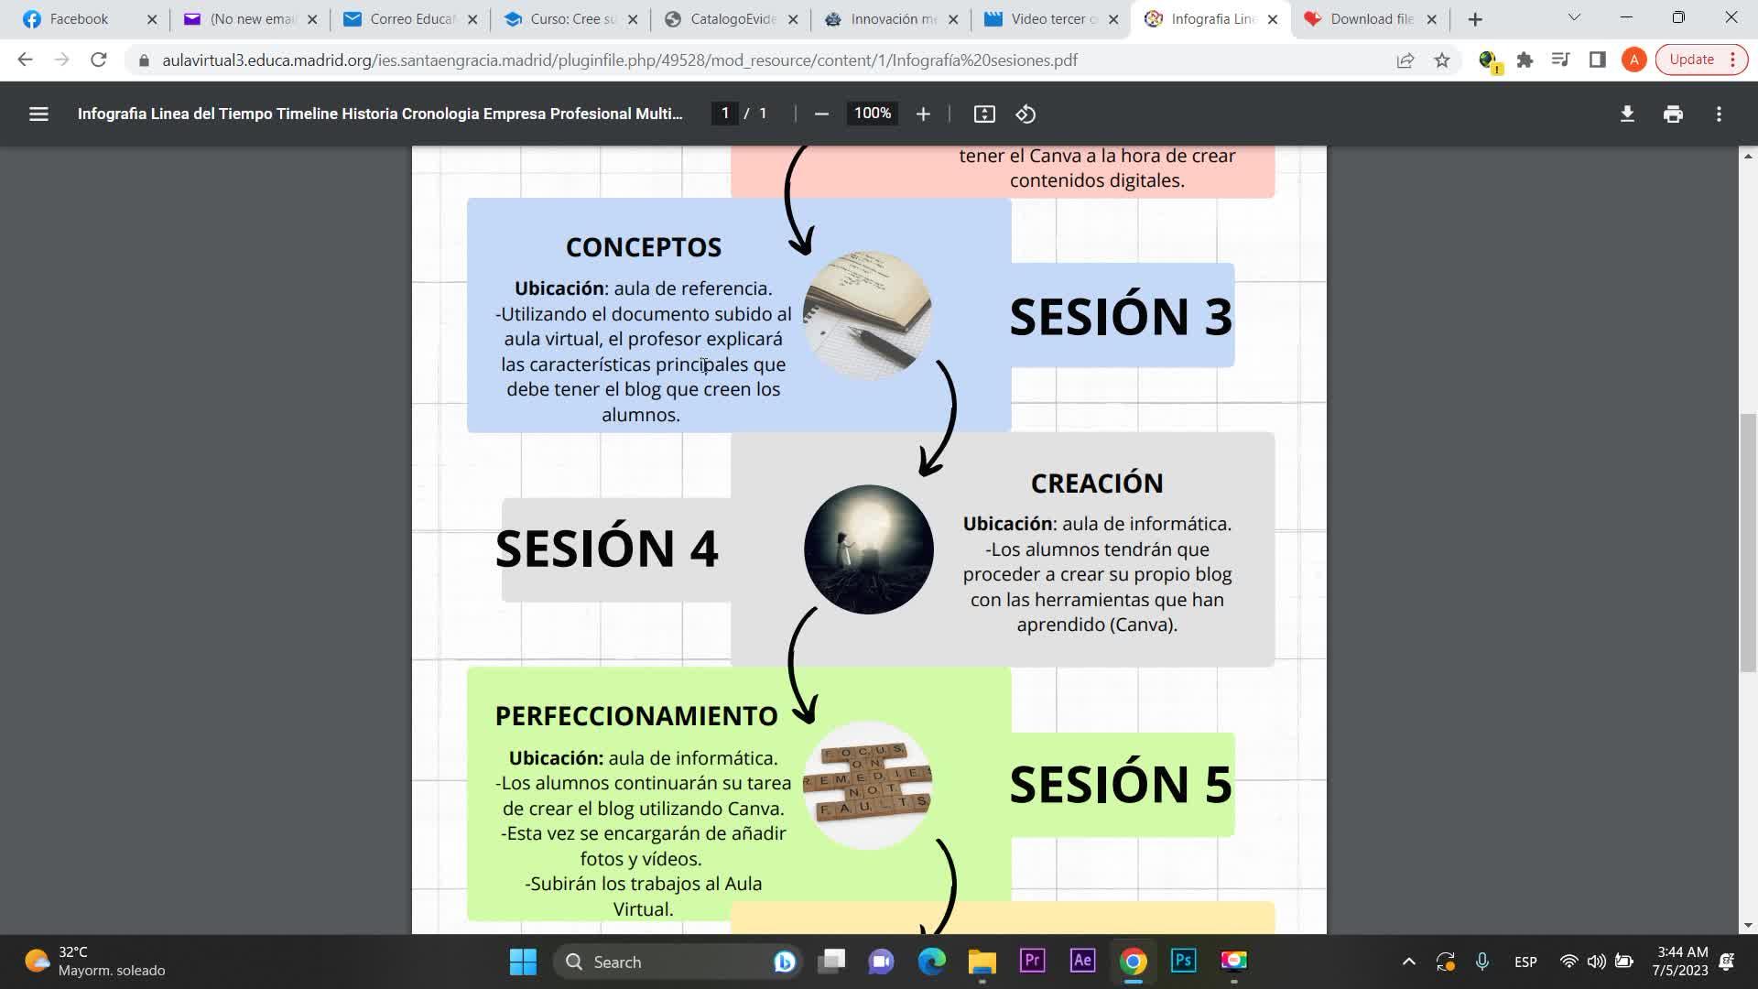
Task: Click the zoom out minus button
Action: point(821,114)
